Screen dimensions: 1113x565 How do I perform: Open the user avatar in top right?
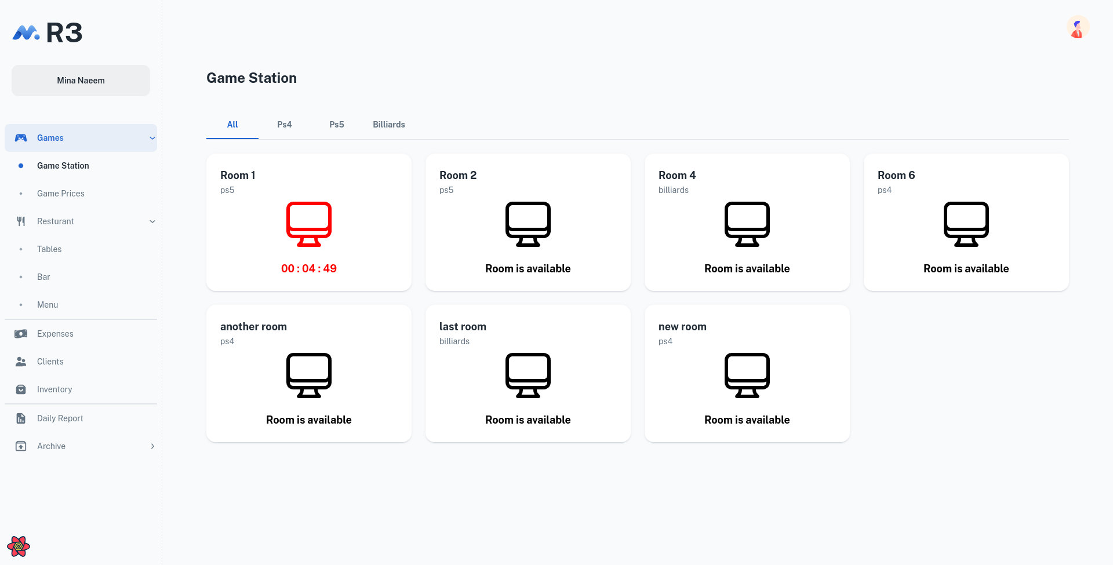point(1077,27)
